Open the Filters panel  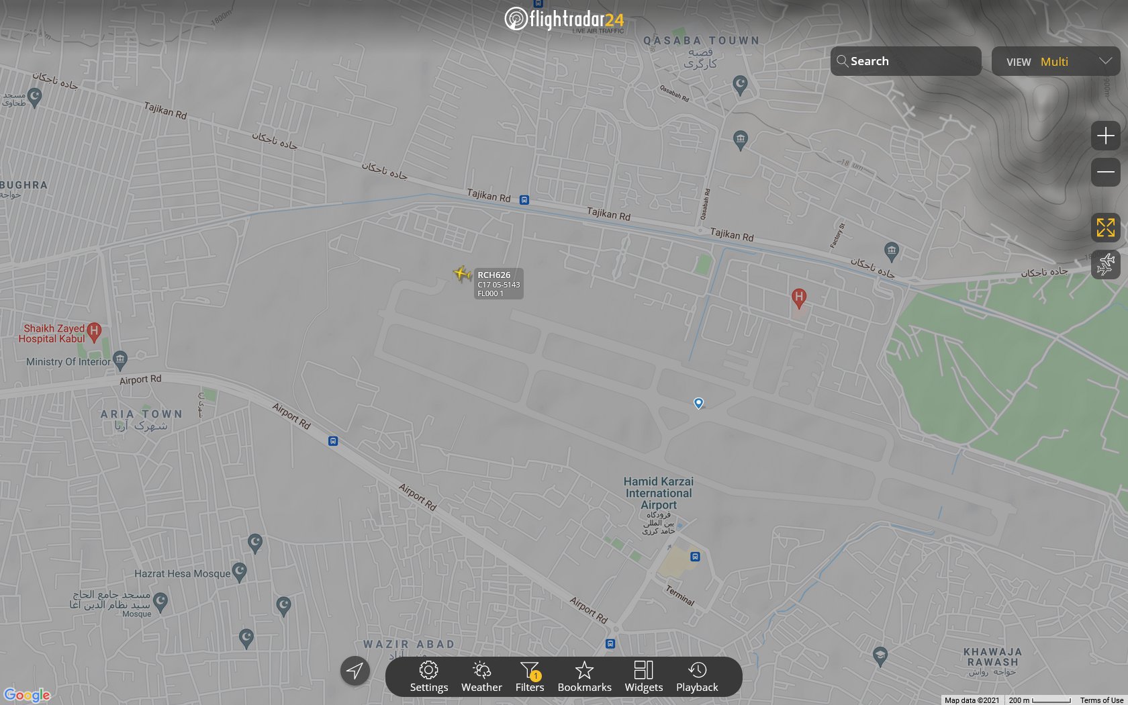(530, 677)
